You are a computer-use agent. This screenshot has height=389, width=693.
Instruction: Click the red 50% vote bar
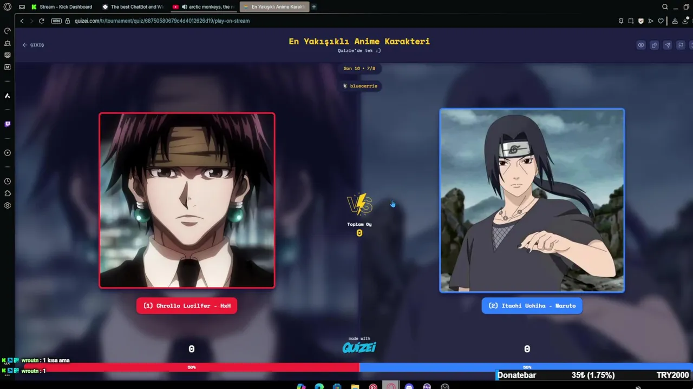(192, 367)
